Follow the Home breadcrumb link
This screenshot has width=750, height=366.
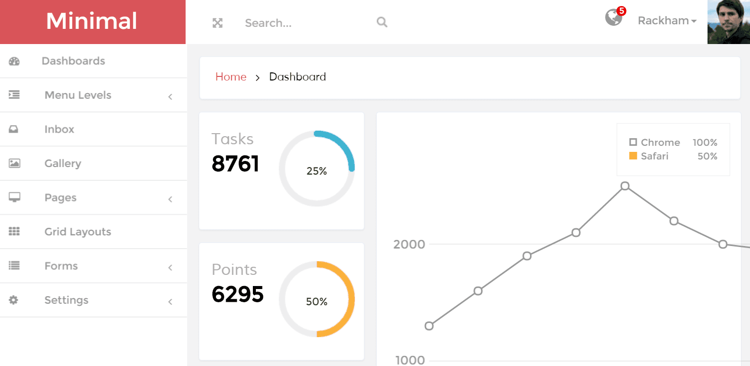click(x=231, y=76)
